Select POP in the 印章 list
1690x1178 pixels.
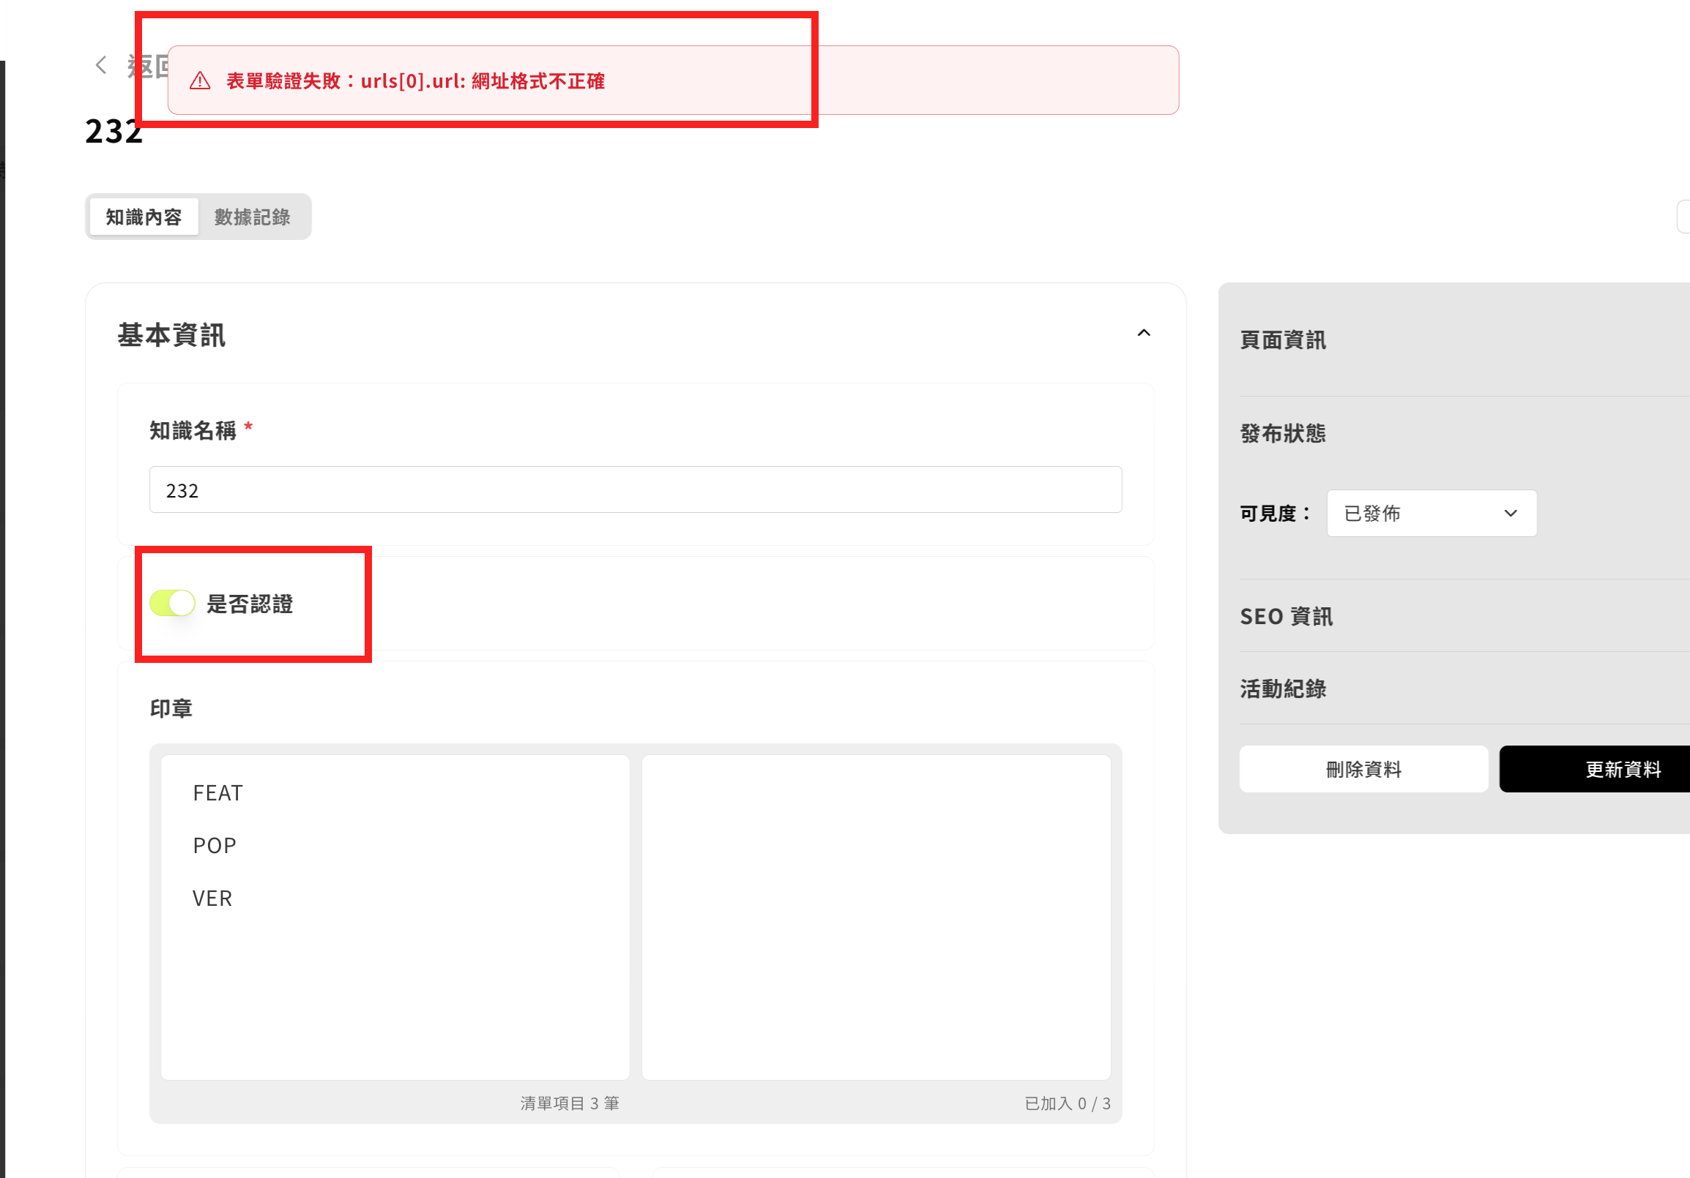coord(215,846)
